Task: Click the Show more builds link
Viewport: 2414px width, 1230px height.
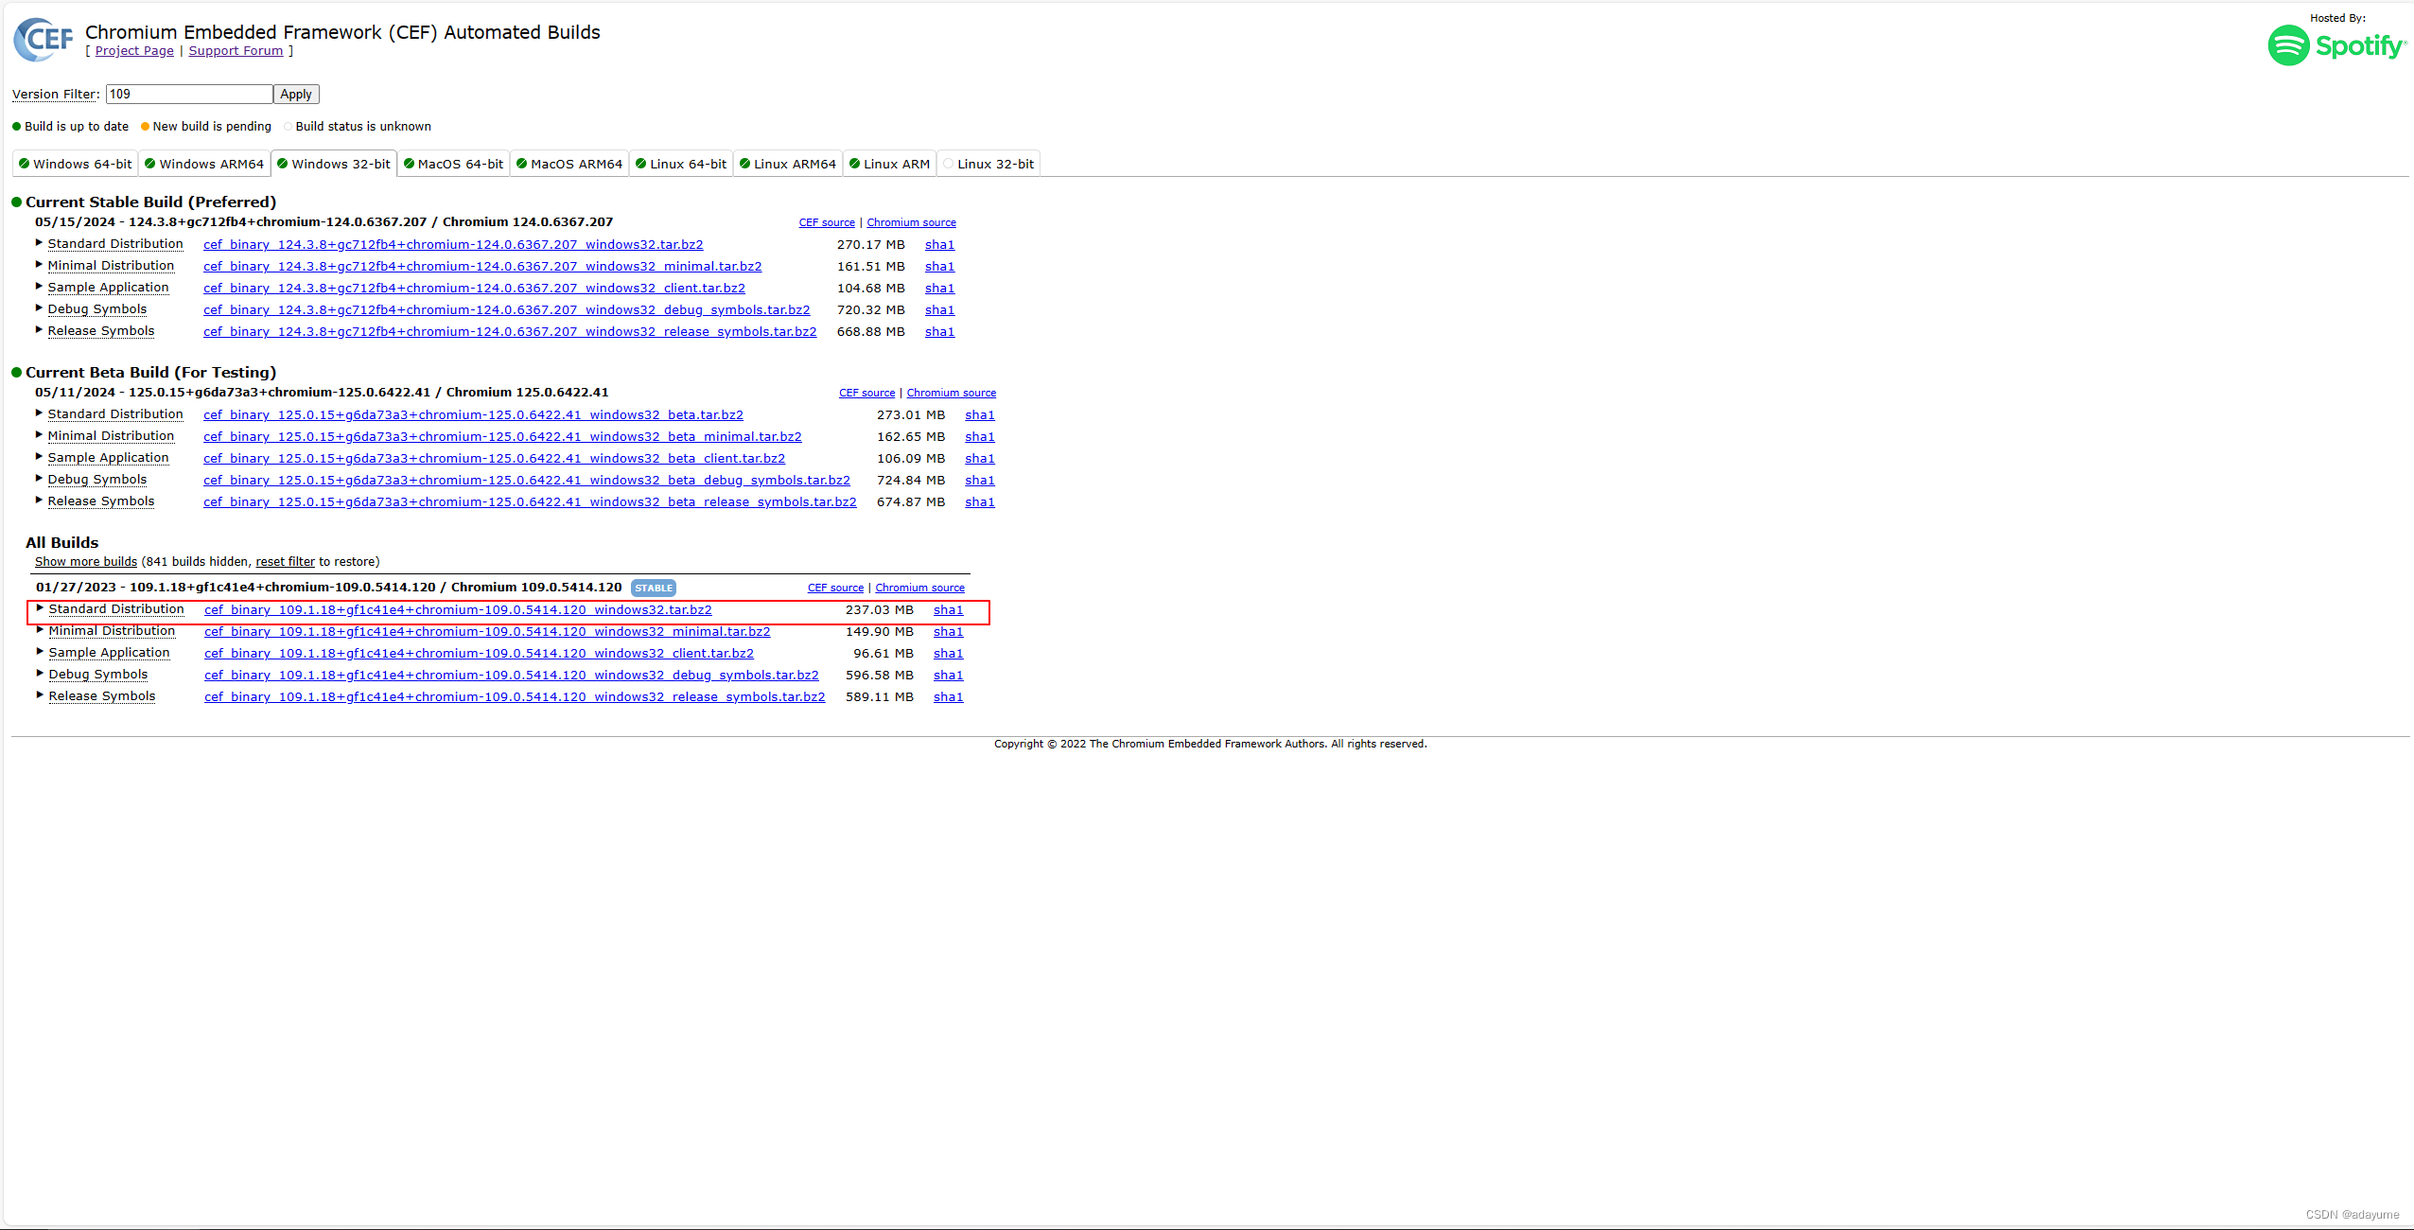Action: (x=86, y=562)
